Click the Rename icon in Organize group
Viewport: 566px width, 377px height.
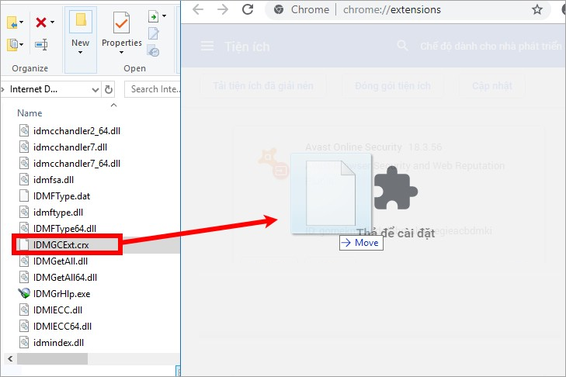coord(41,44)
